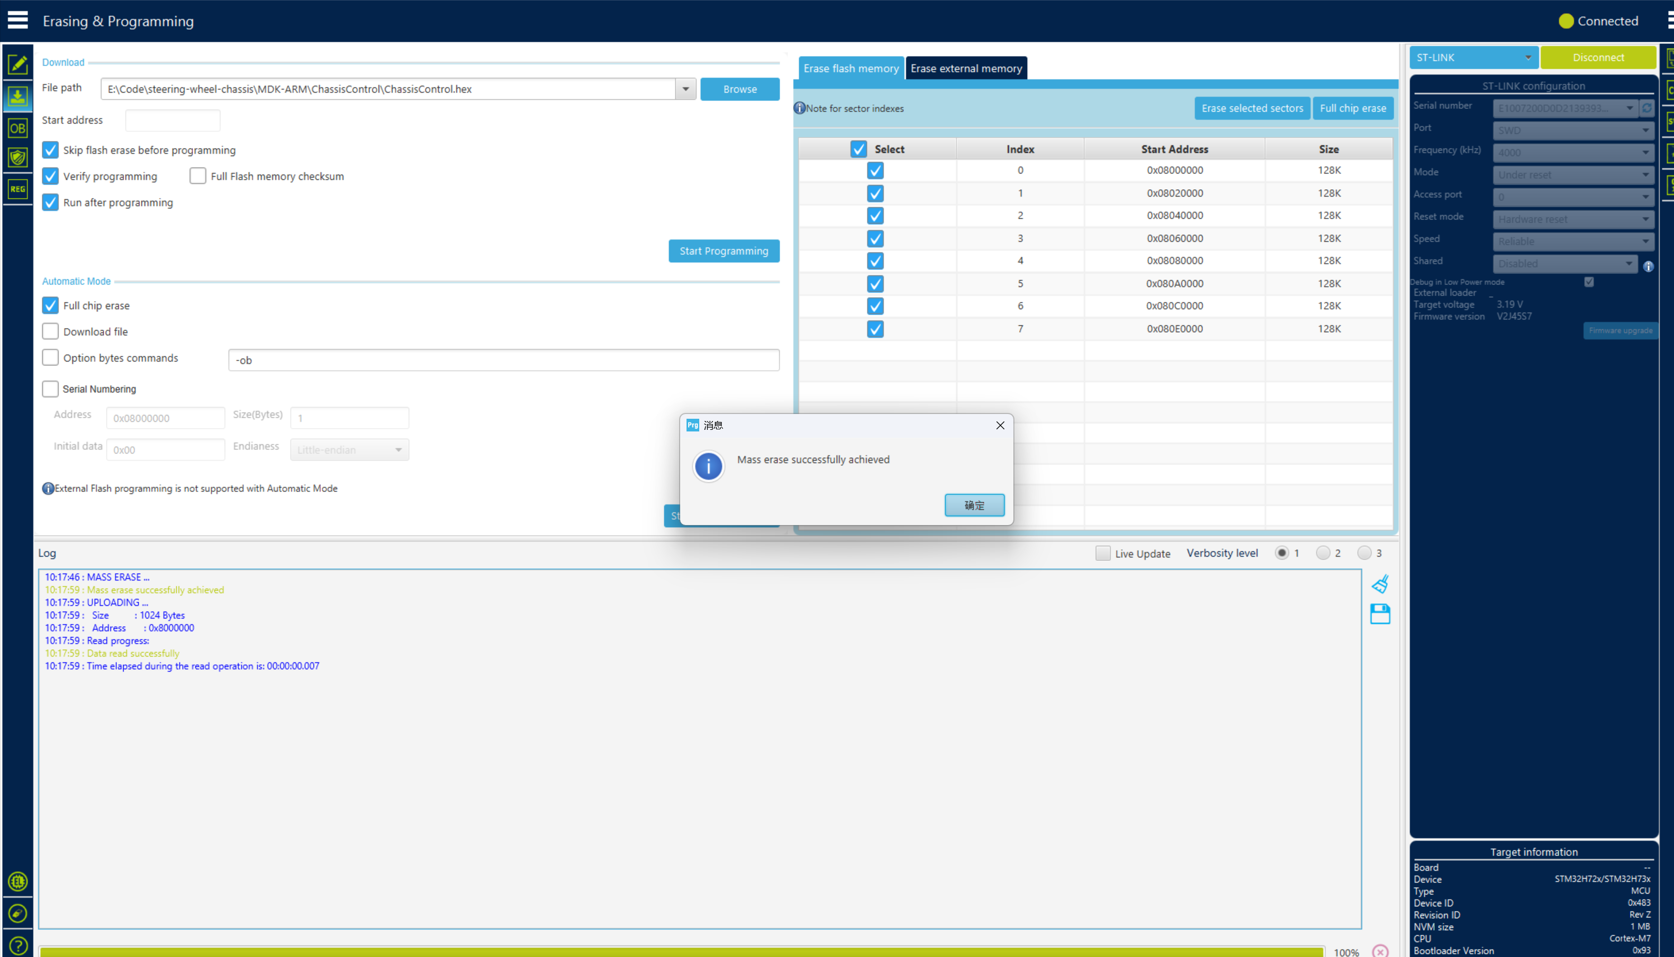Viewport: 1674px width, 957px height.
Task: Toggle Full chip erase in Automatic Mode
Action: click(x=50, y=306)
